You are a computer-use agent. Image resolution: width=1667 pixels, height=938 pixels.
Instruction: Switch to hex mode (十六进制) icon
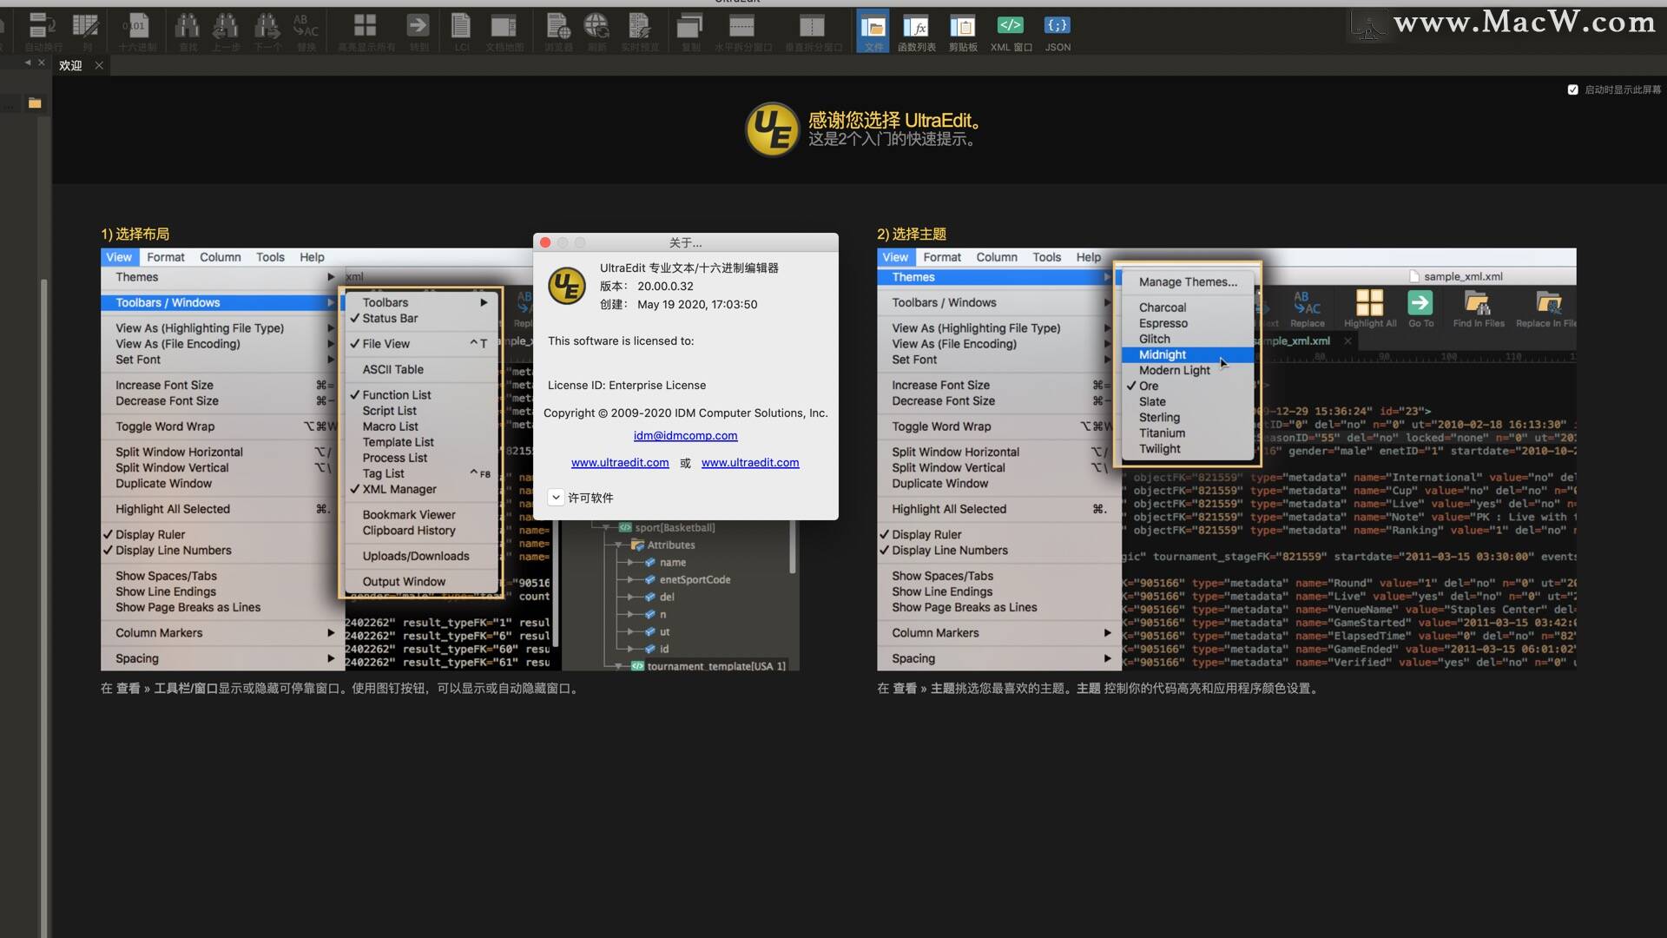click(x=136, y=32)
